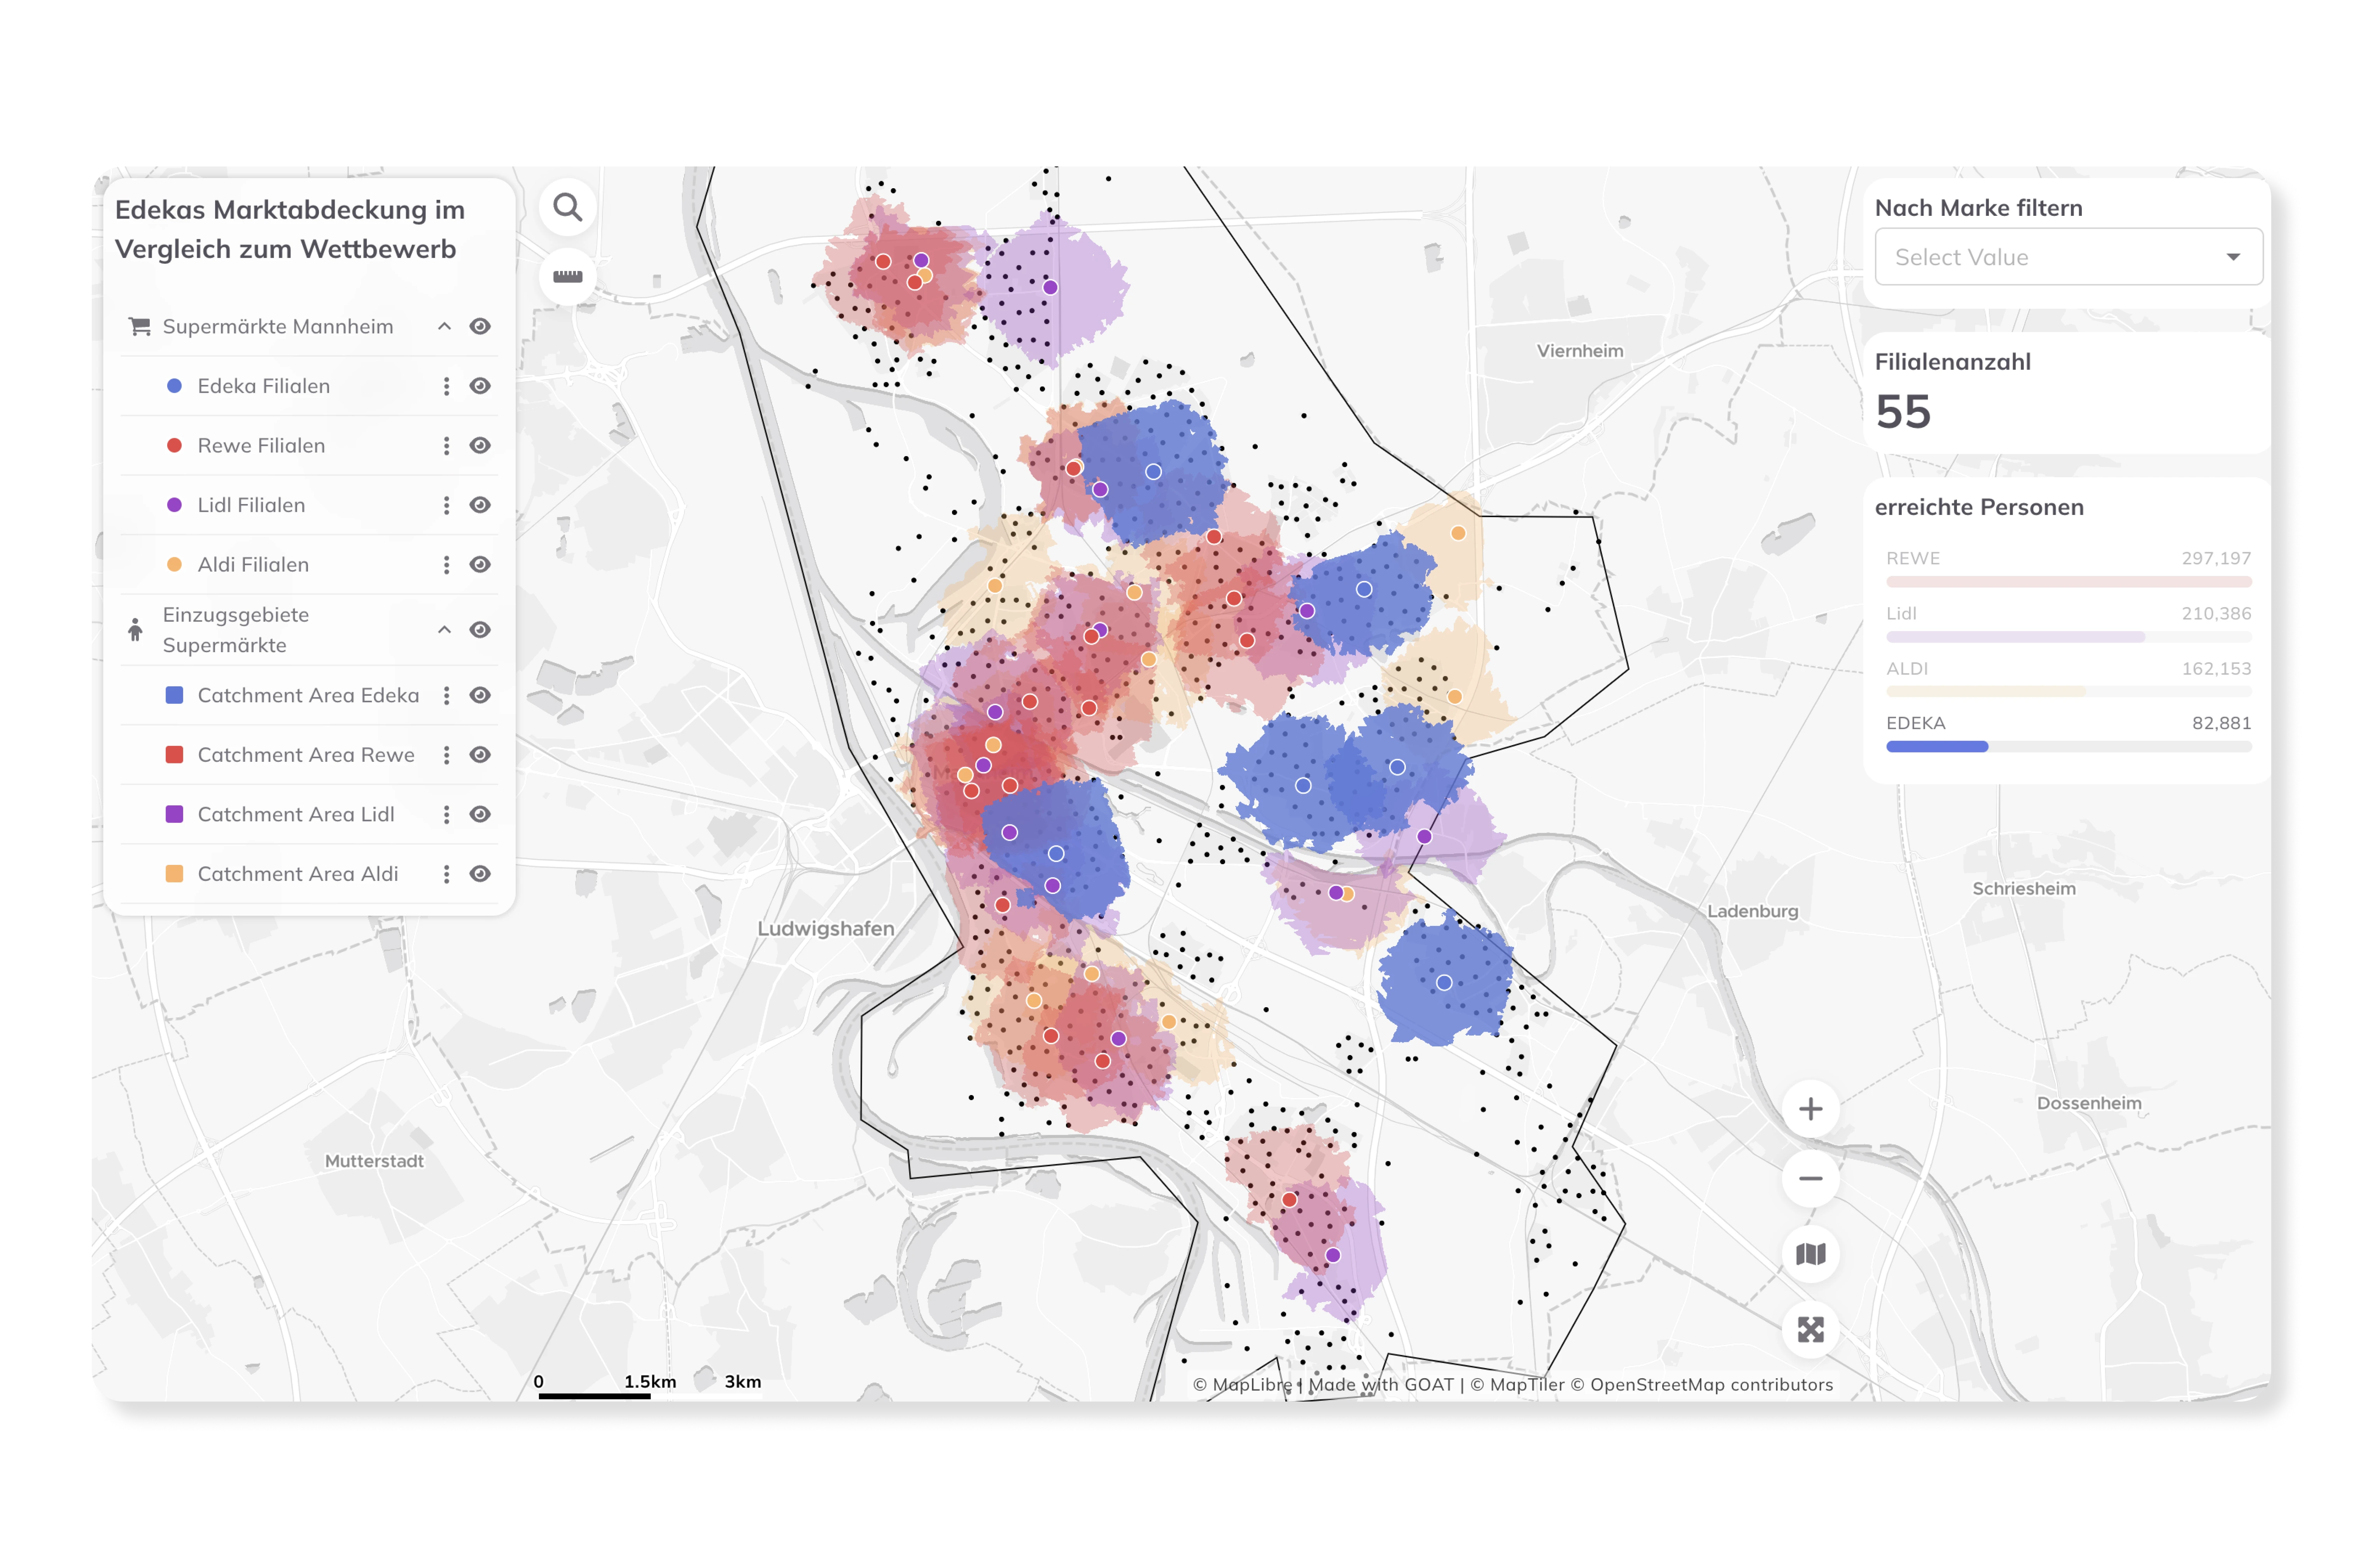Toggle visibility of Lidl Filialen layer
Viewport: 2363px width, 1568px height.
[x=480, y=505]
